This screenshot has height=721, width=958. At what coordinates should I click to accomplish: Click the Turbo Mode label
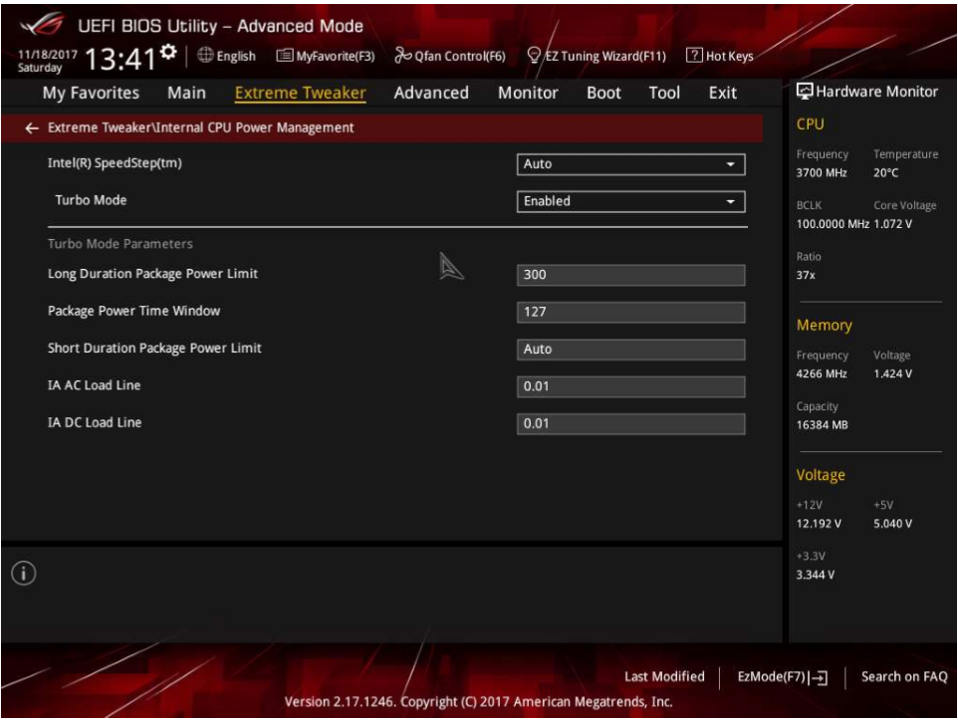click(x=91, y=200)
